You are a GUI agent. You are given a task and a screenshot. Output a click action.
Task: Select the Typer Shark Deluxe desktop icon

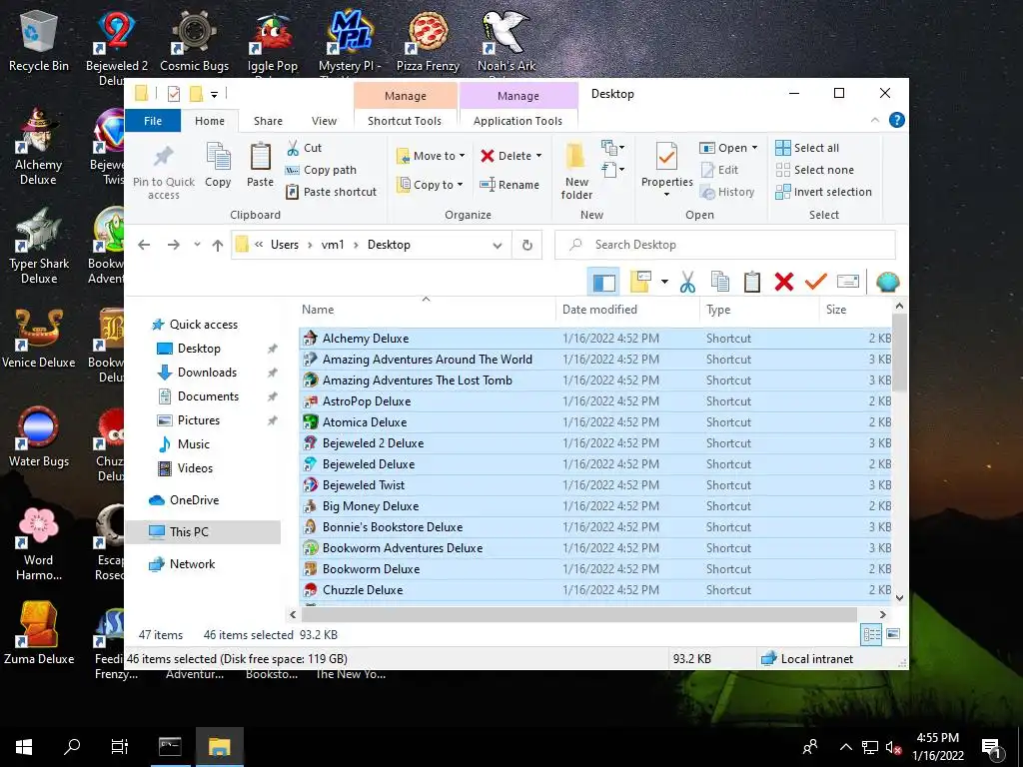click(x=39, y=246)
